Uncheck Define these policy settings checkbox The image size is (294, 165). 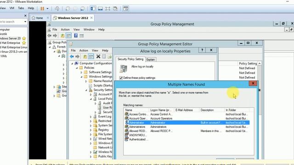click(x=121, y=78)
